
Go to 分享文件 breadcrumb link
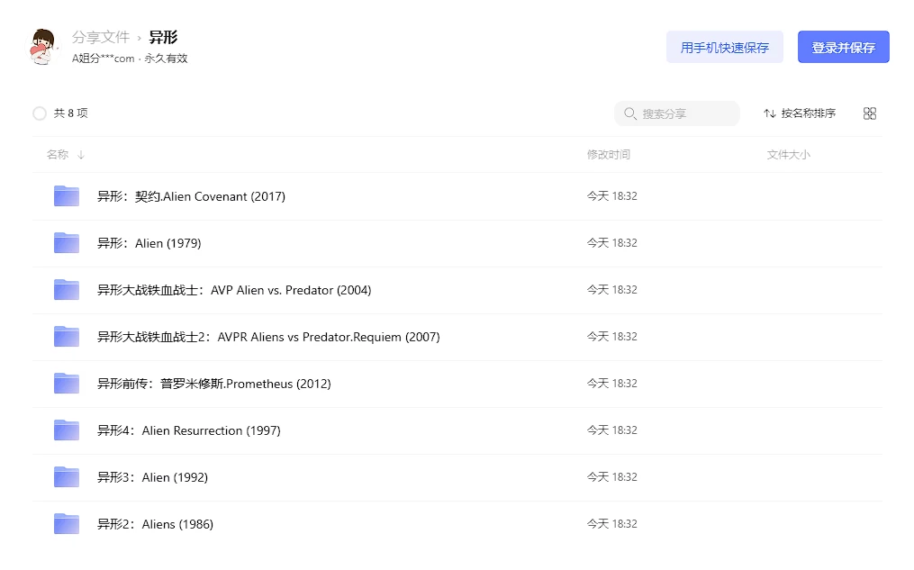tap(101, 37)
